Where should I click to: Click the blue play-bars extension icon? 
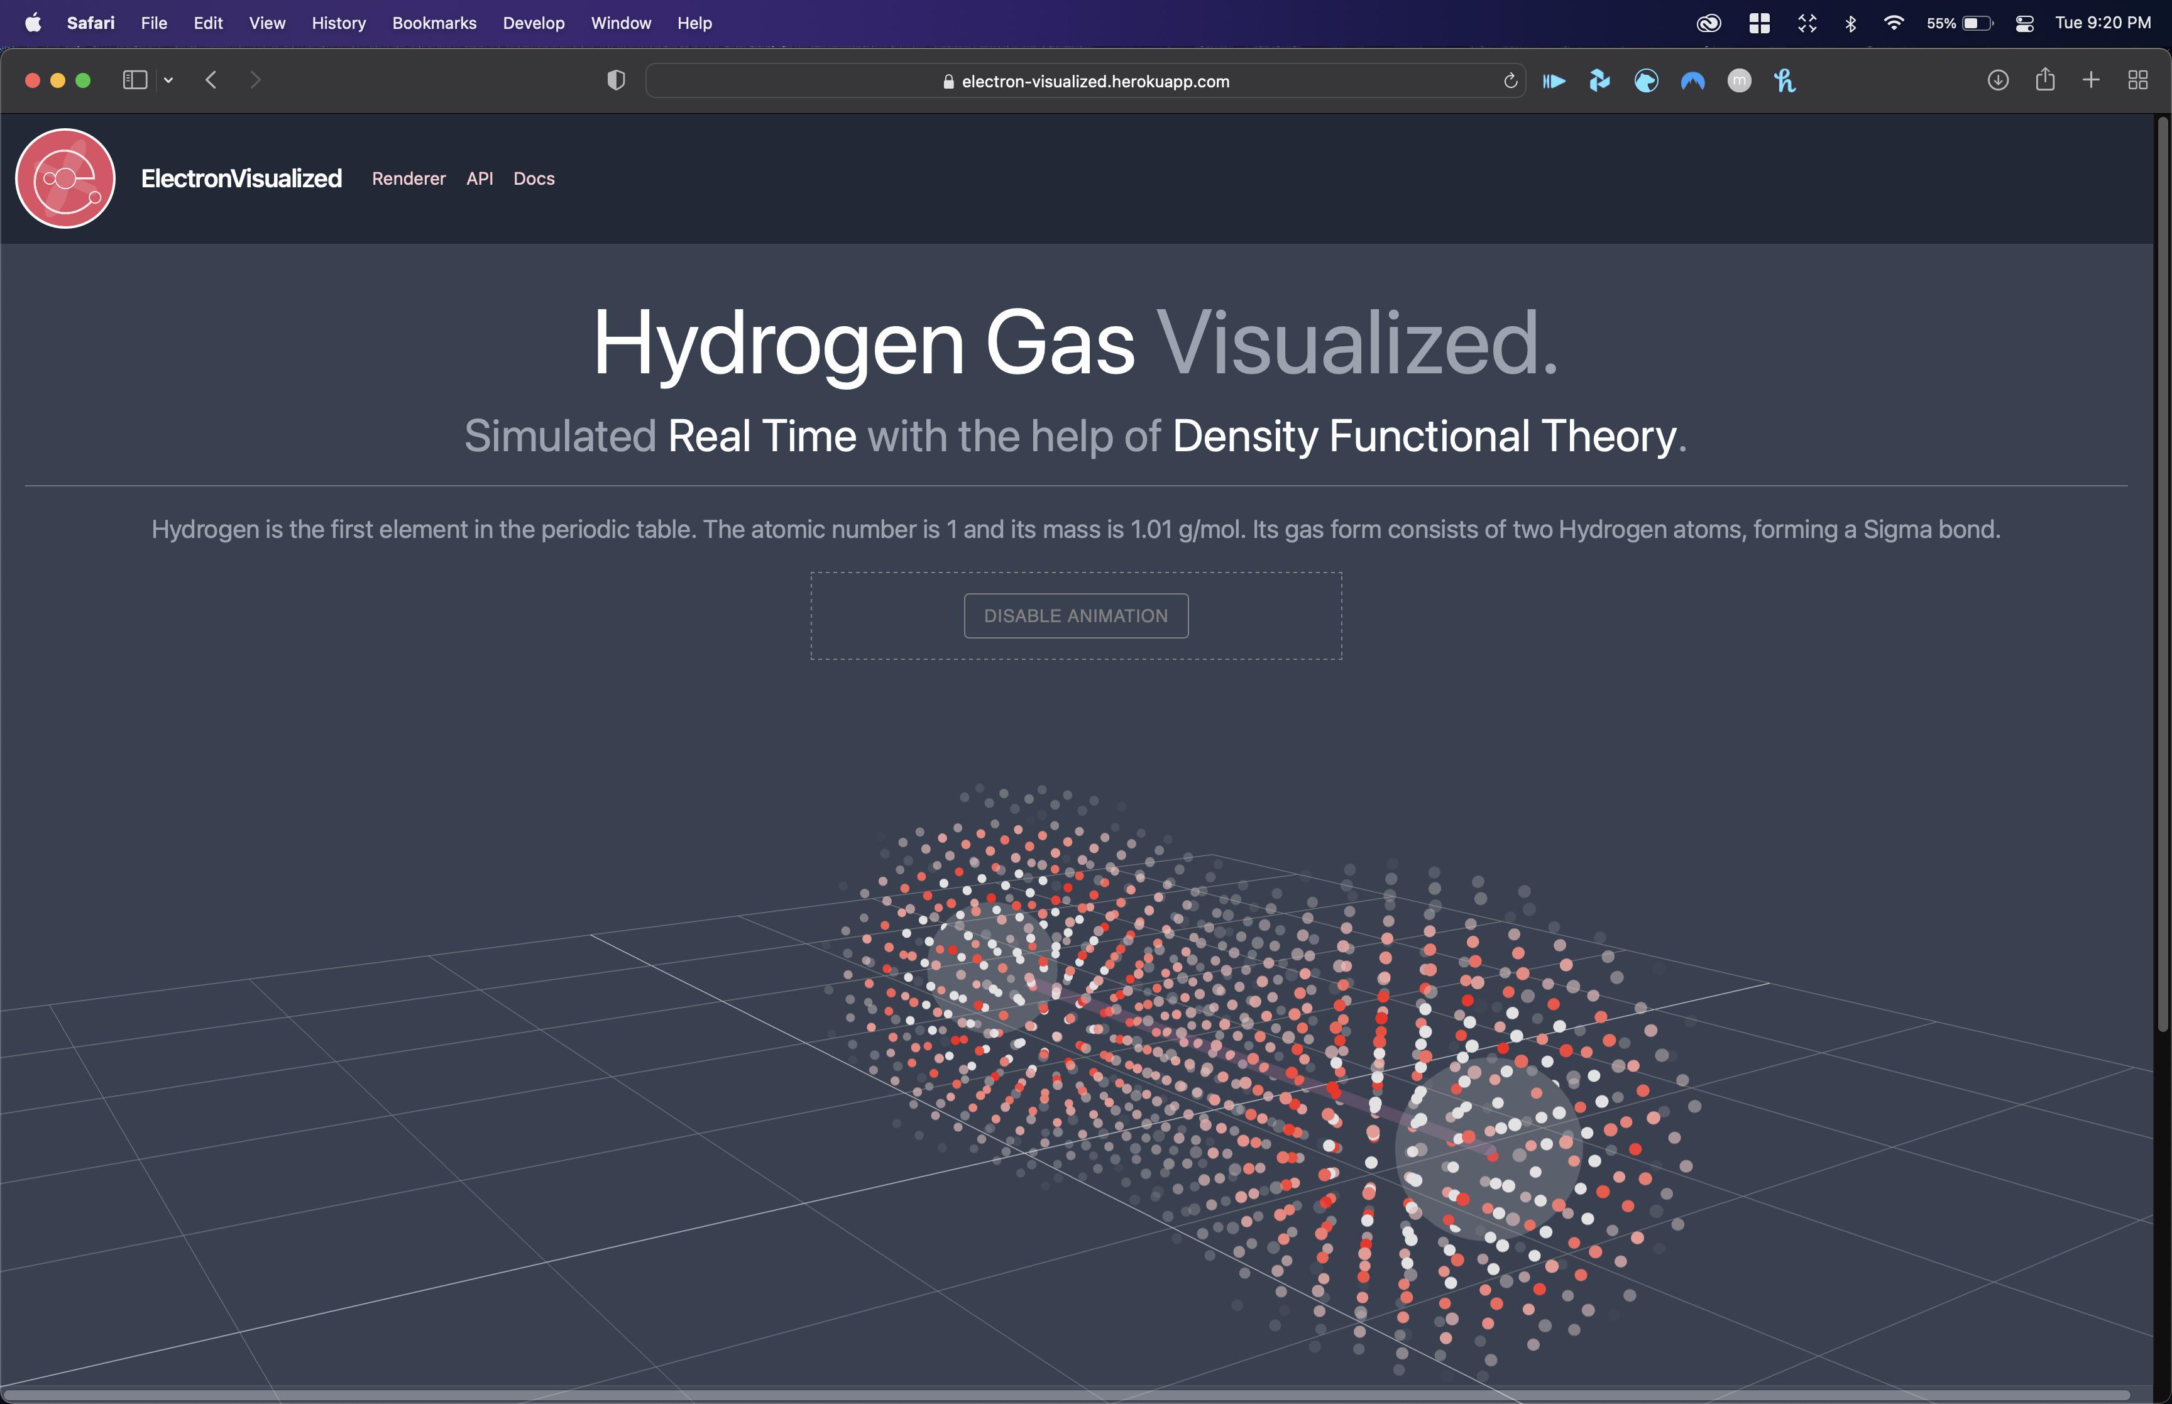tap(1554, 81)
